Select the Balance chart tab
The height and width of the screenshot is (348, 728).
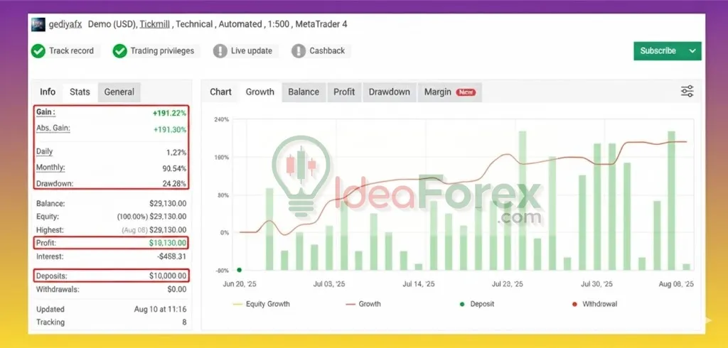[304, 92]
